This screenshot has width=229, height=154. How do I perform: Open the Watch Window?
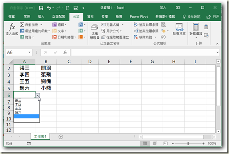click(x=179, y=29)
